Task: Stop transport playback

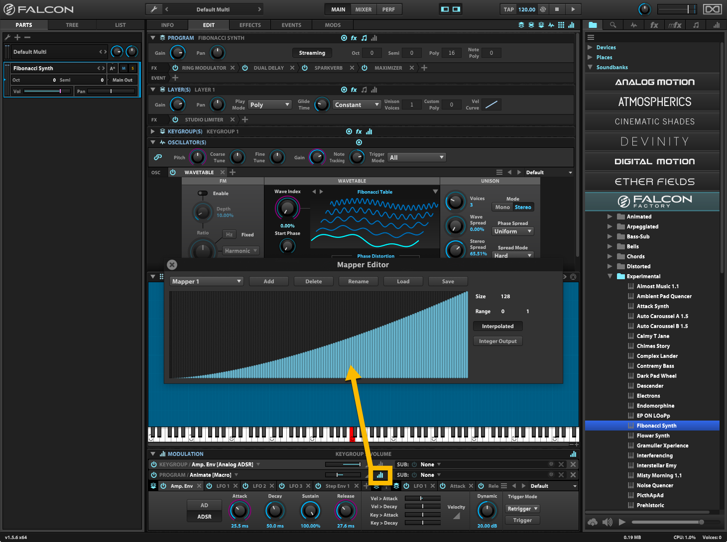Action: pos(557,9)
